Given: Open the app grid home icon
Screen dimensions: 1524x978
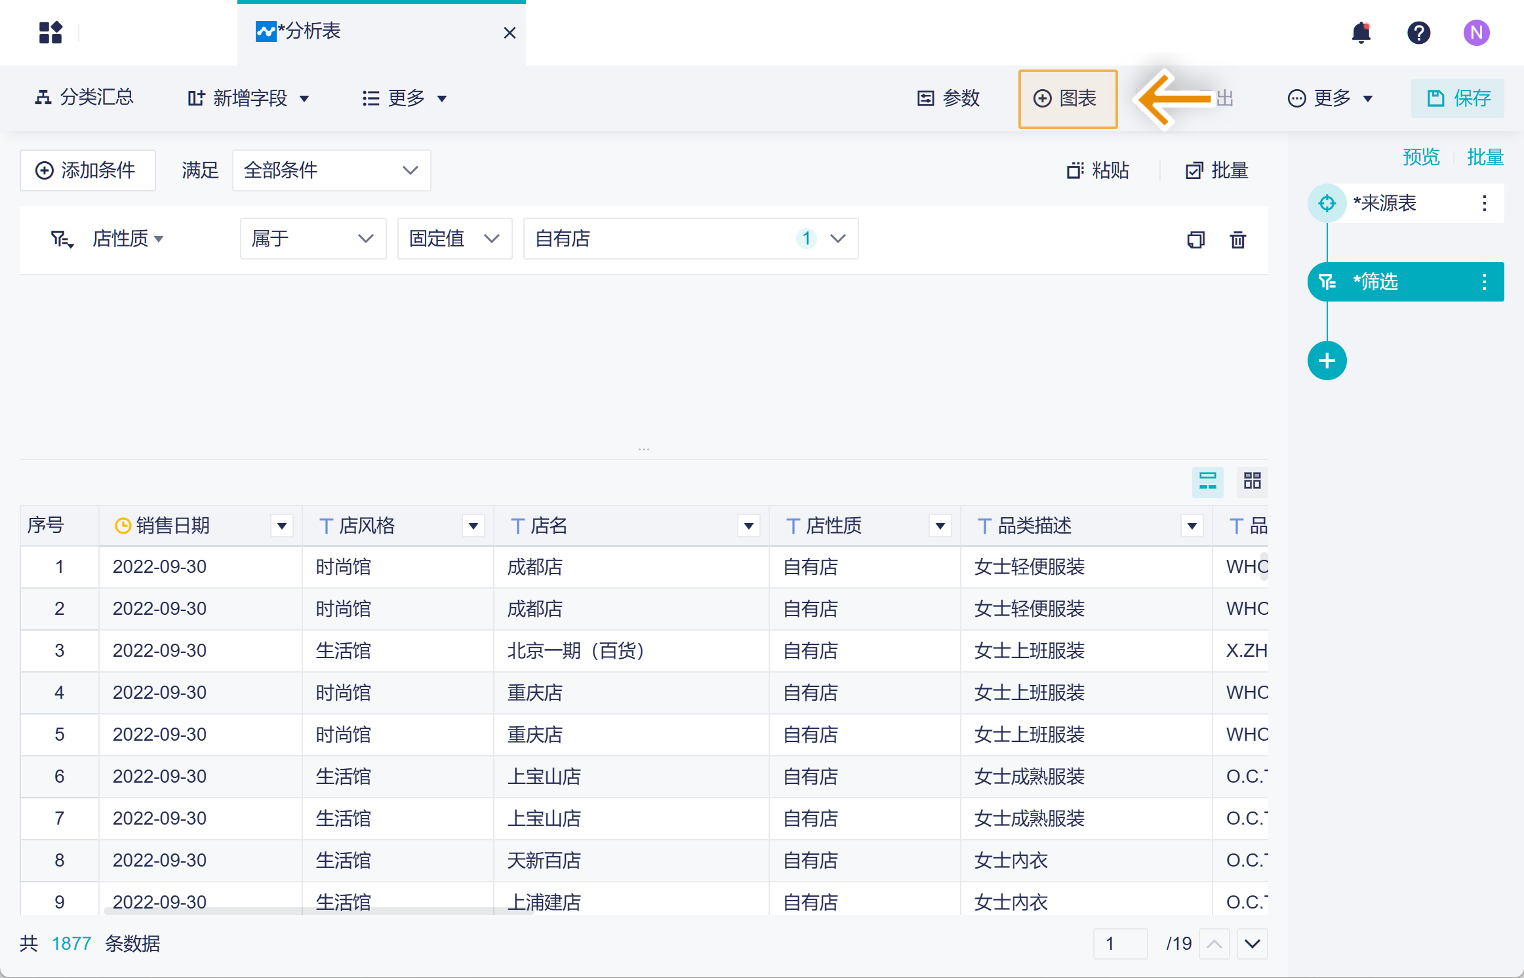Looking at the screenshot, I should tap(50, 33).
